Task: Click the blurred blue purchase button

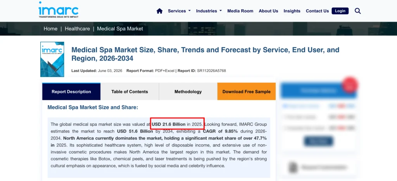Action: click(318, 90)
